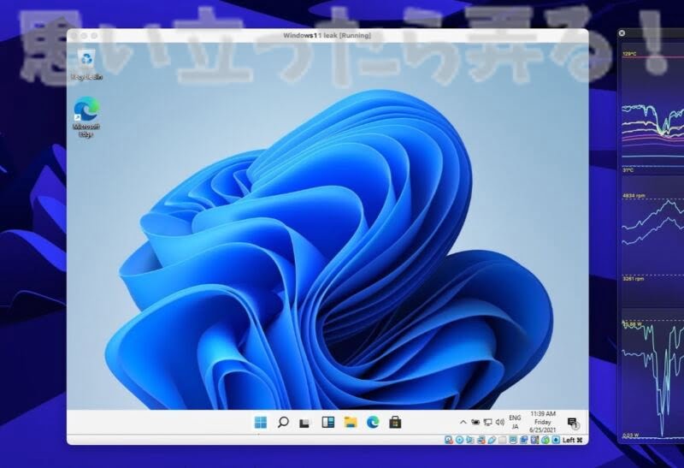Open Task View on the taskbar
Image resolution: width=684 pixels, height=468 pixels.
tap(304, 423)
